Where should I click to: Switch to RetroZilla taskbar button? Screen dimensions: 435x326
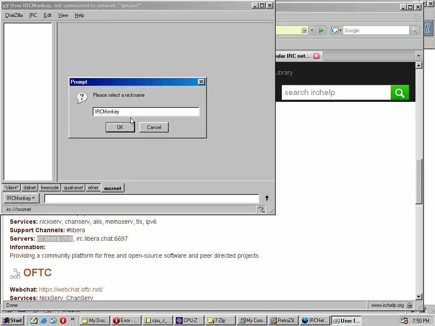tap(283, 320)
